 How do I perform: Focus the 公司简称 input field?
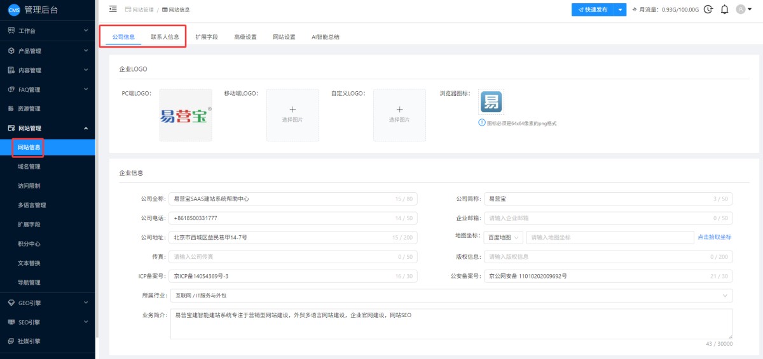[x=608, y=199]
